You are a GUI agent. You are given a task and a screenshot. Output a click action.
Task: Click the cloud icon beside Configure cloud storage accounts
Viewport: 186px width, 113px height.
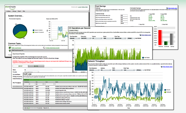click(44, 48)
